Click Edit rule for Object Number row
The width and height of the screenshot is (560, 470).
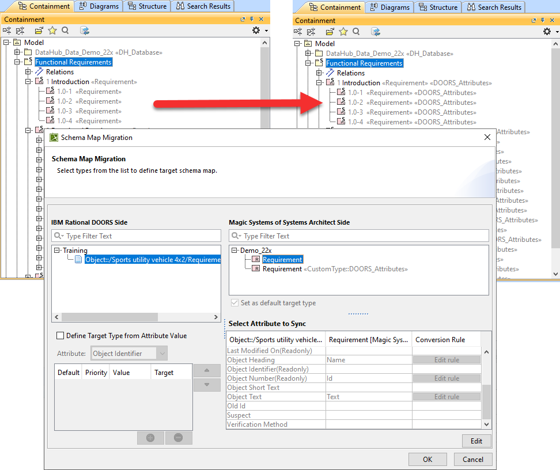pos(447,378)
